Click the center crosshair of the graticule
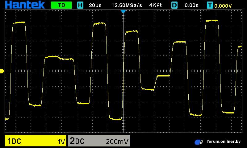Screen dimensions: 247x148 (124, 71)
